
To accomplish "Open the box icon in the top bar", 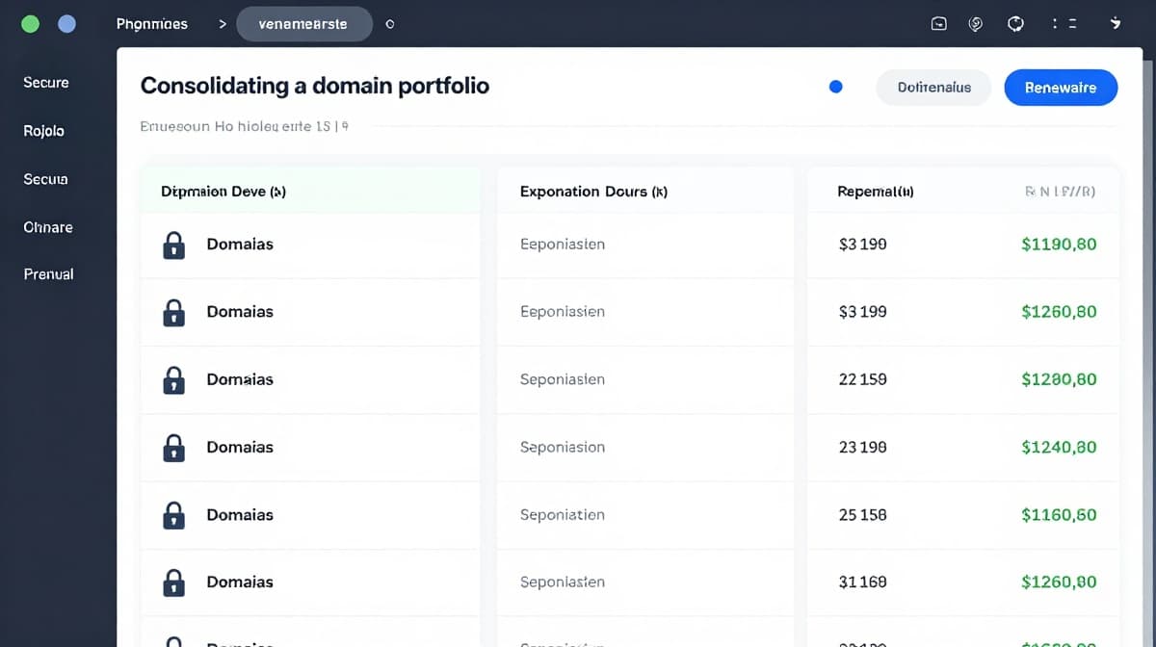I will (x=939, y=24).
